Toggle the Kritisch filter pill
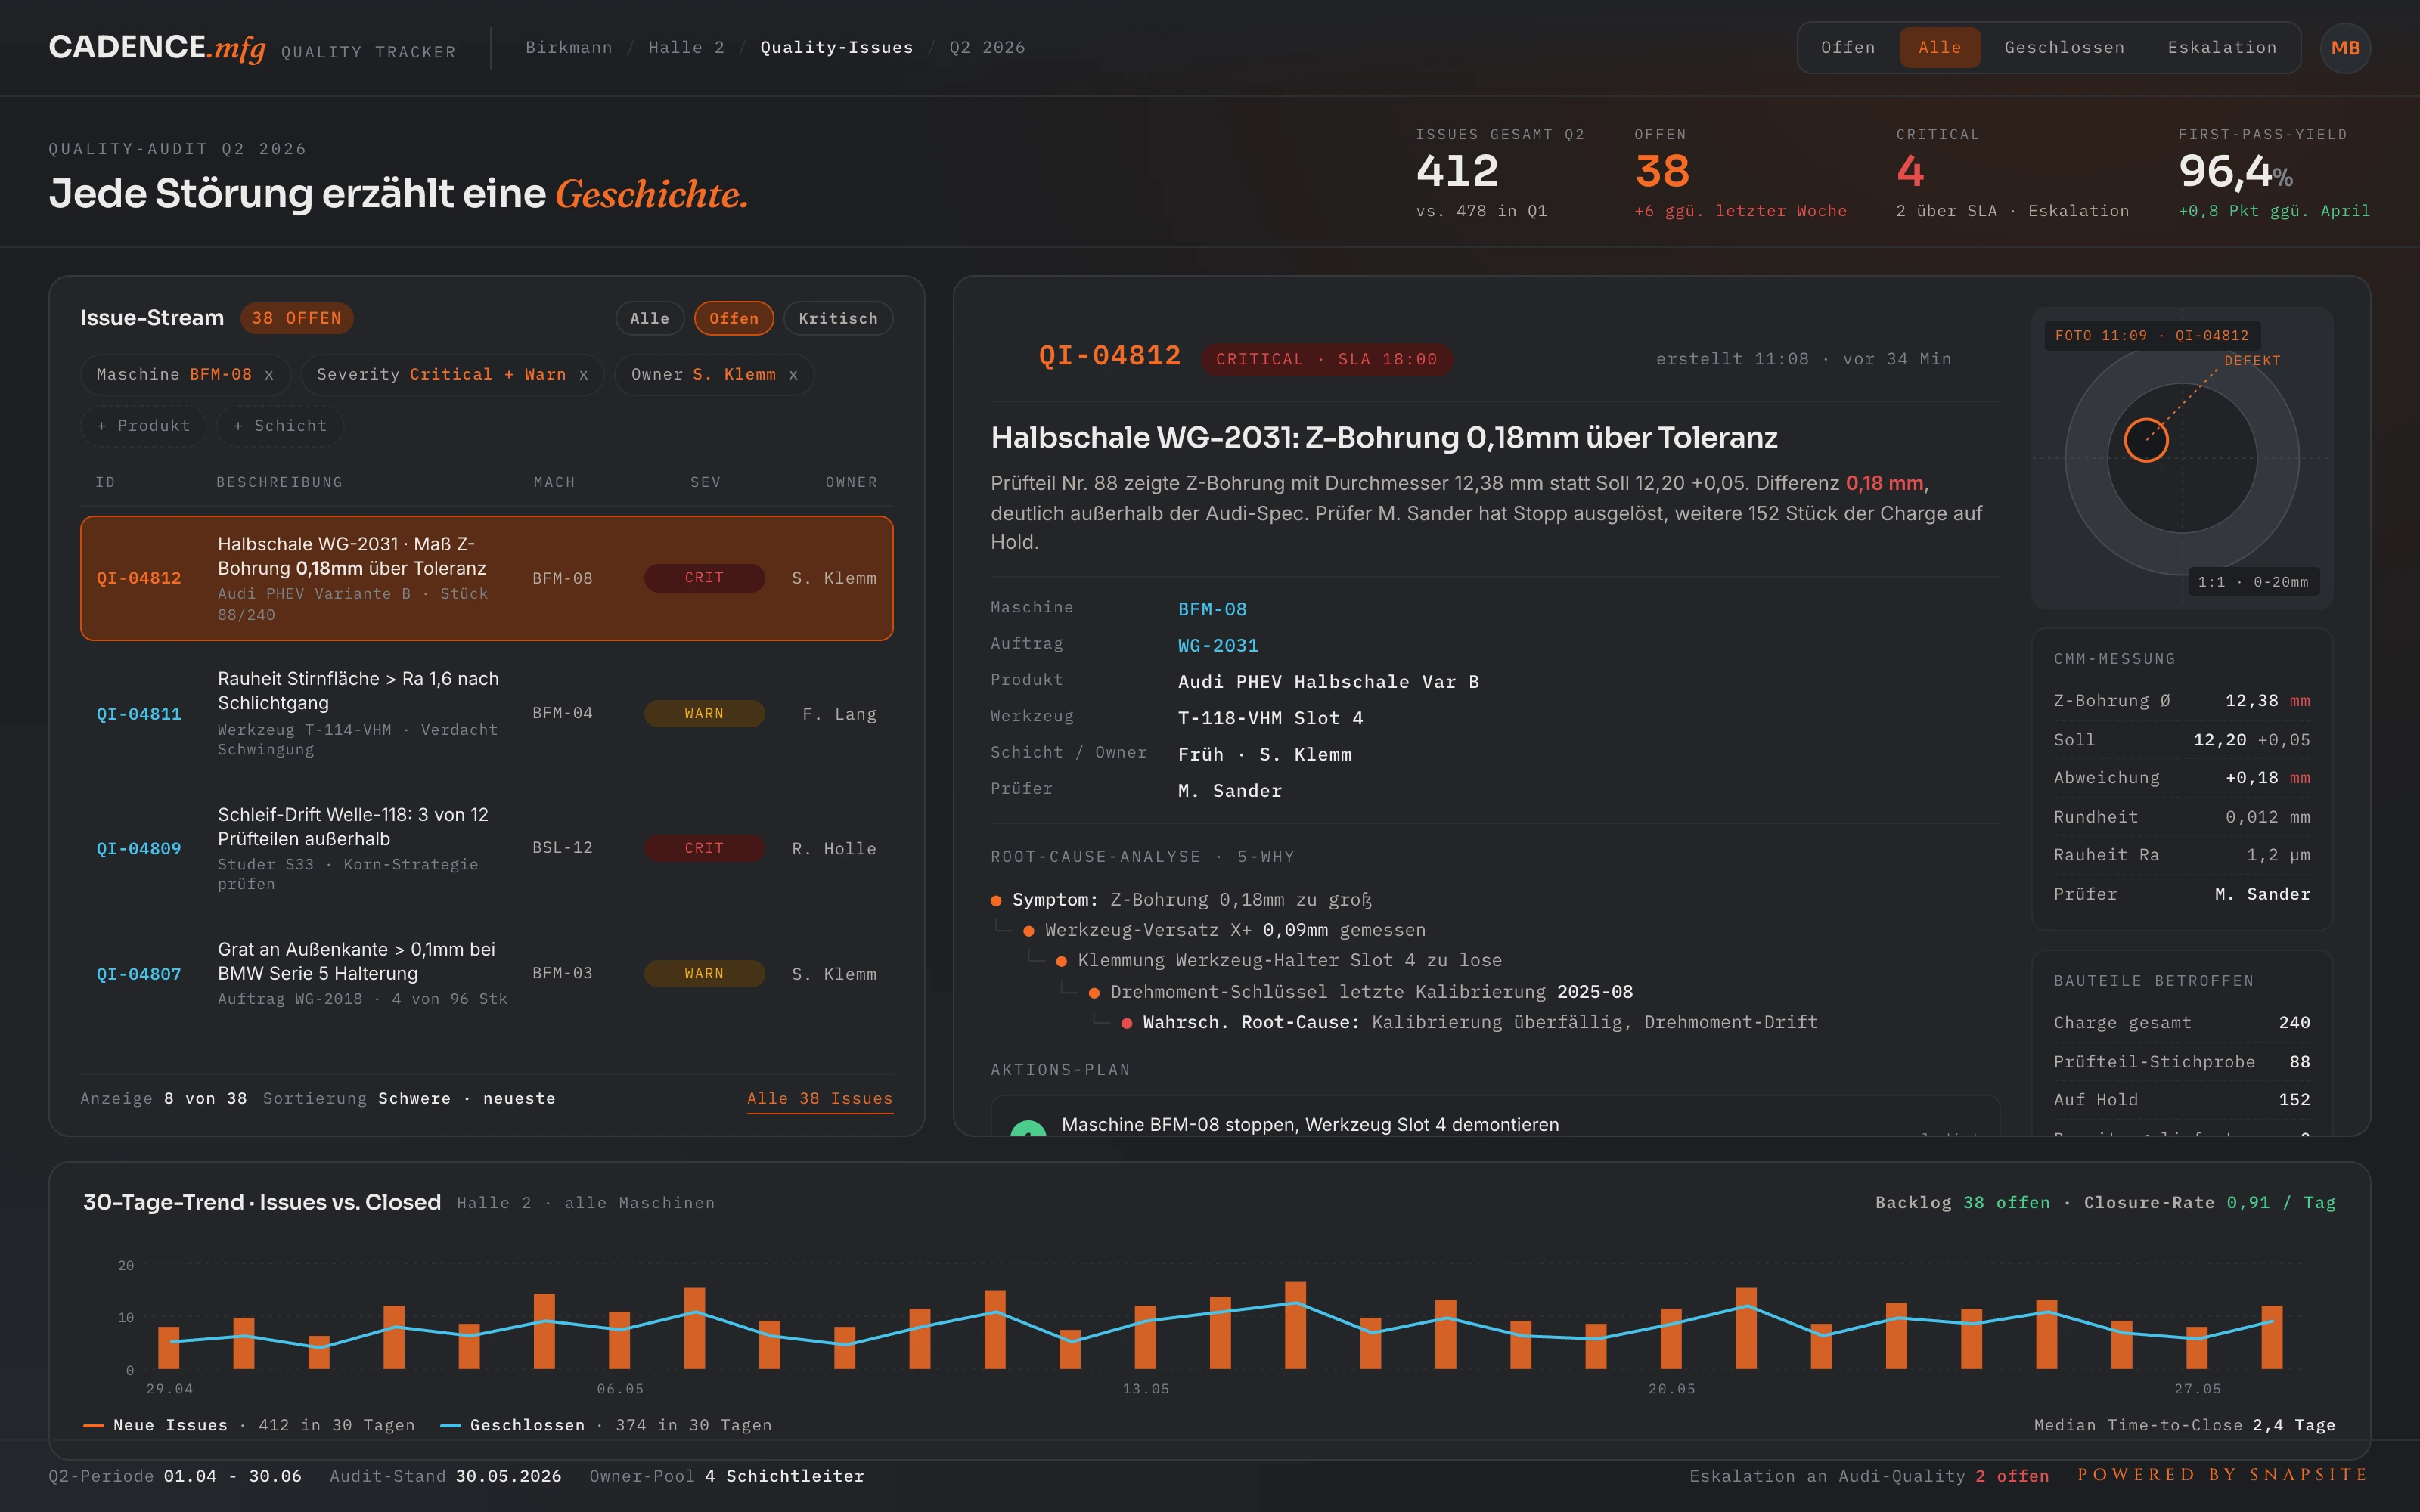 point(838,318)
